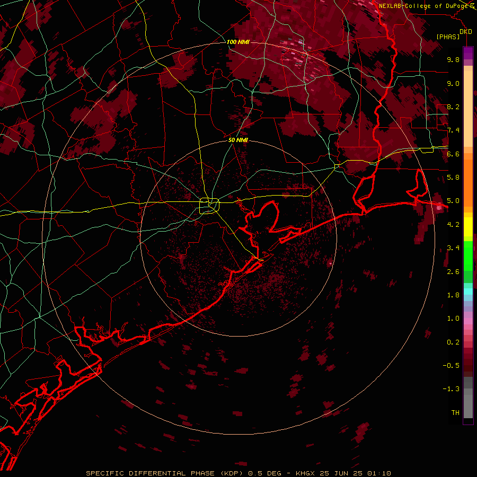Click the 50 NMI range ring label

coord(238,140)
